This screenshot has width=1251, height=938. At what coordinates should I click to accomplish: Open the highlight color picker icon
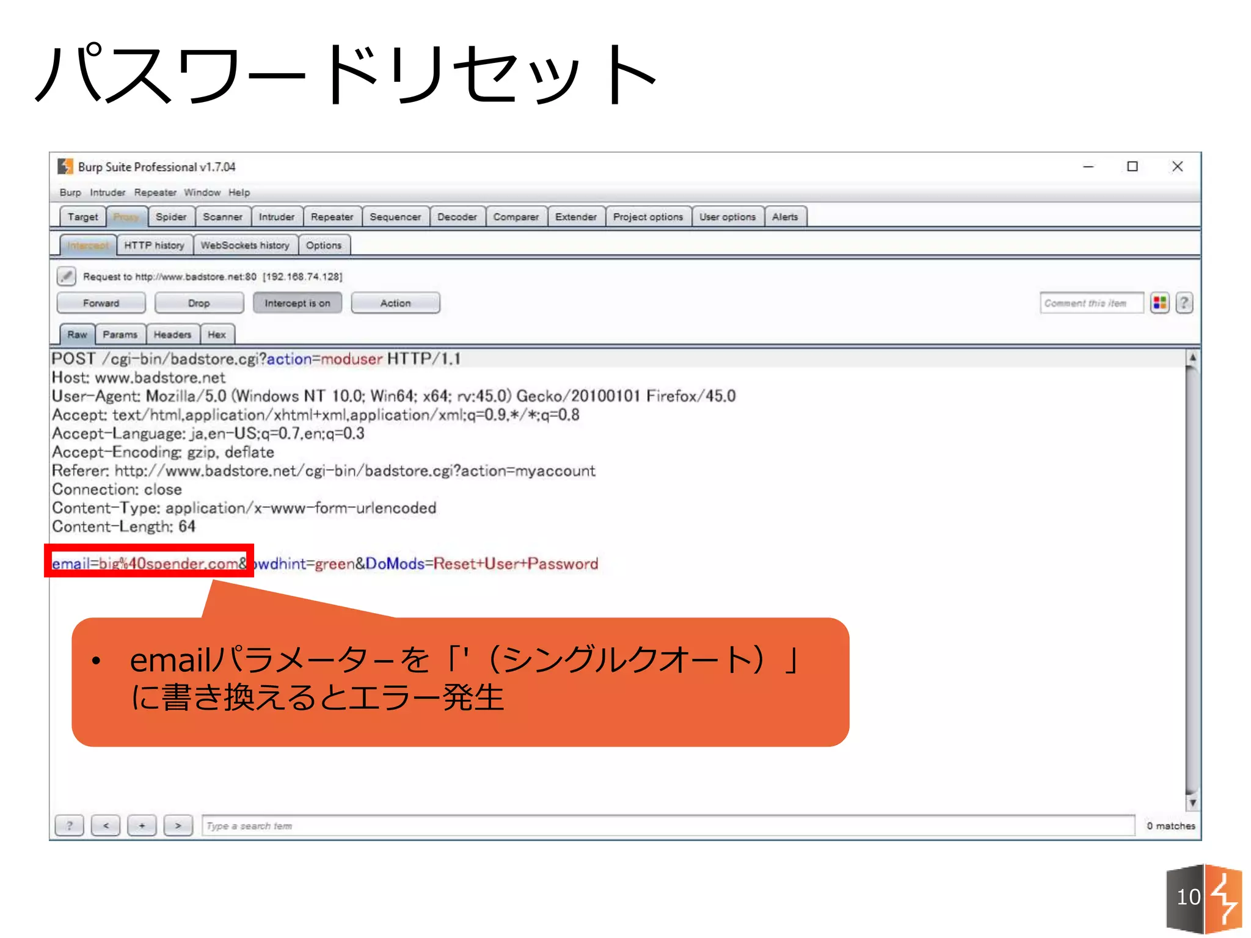point(1159,303)
